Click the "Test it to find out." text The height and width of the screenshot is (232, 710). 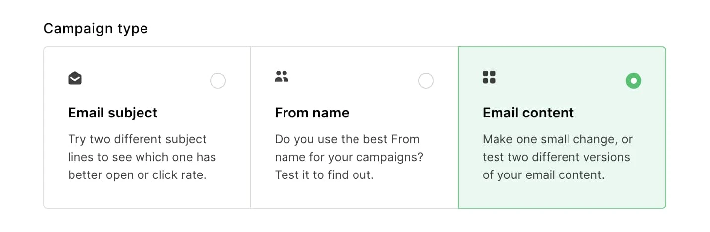coord(324,175)
